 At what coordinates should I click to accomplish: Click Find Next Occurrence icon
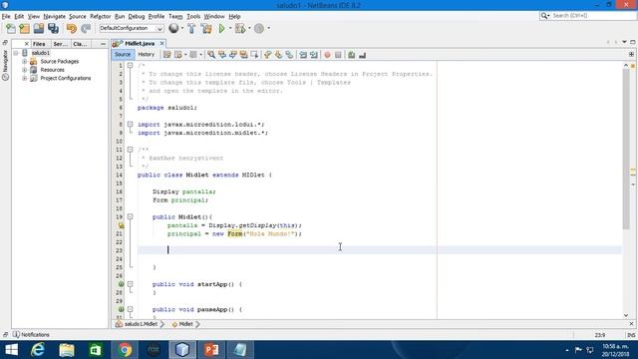click(232, 55)
